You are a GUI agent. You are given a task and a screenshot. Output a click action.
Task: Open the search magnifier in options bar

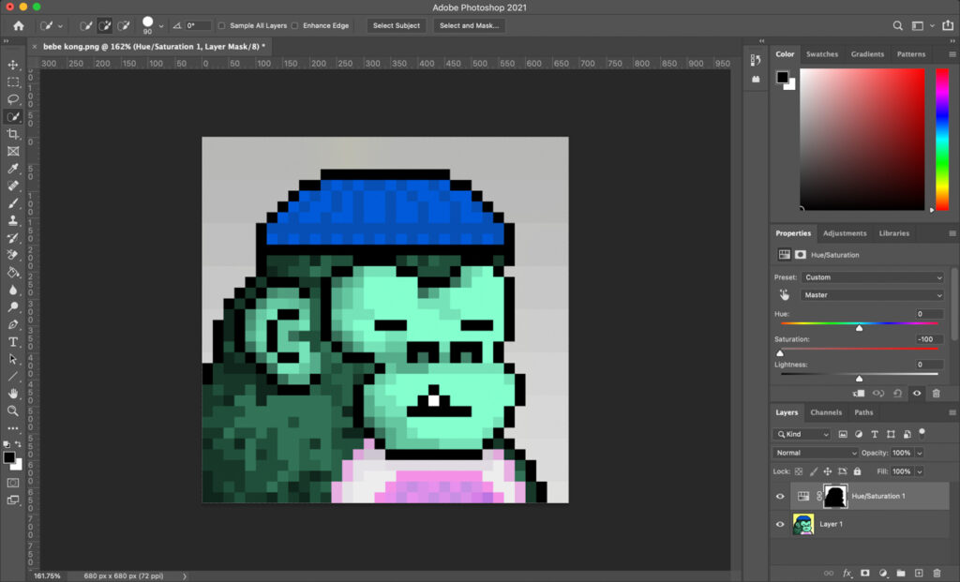(897, 25)
